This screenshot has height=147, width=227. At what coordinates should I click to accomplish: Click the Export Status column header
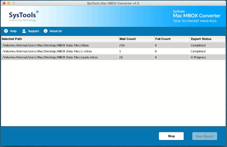208,39
